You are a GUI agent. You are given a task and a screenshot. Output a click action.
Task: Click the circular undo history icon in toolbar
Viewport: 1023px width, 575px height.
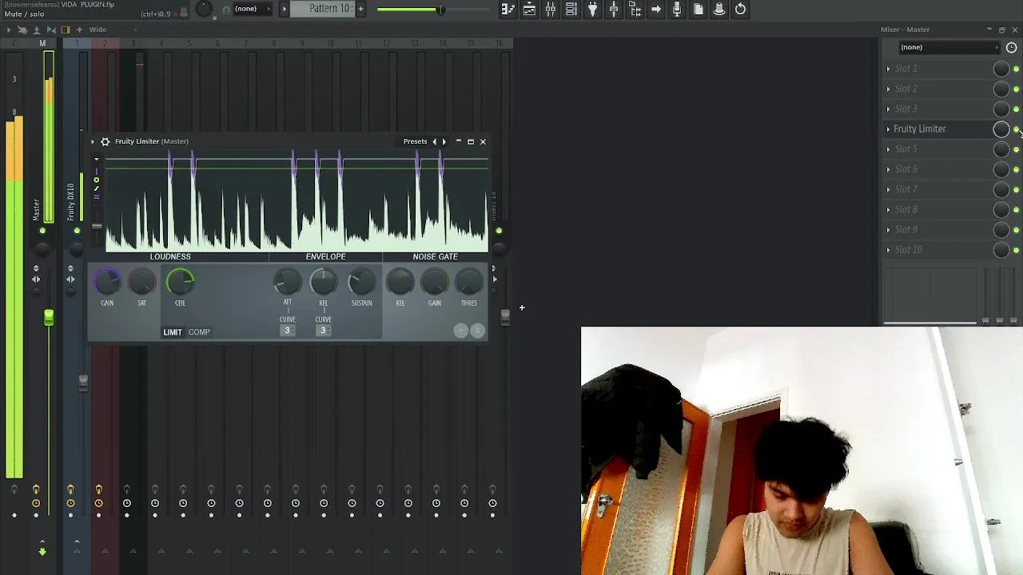tap(741, 10)
